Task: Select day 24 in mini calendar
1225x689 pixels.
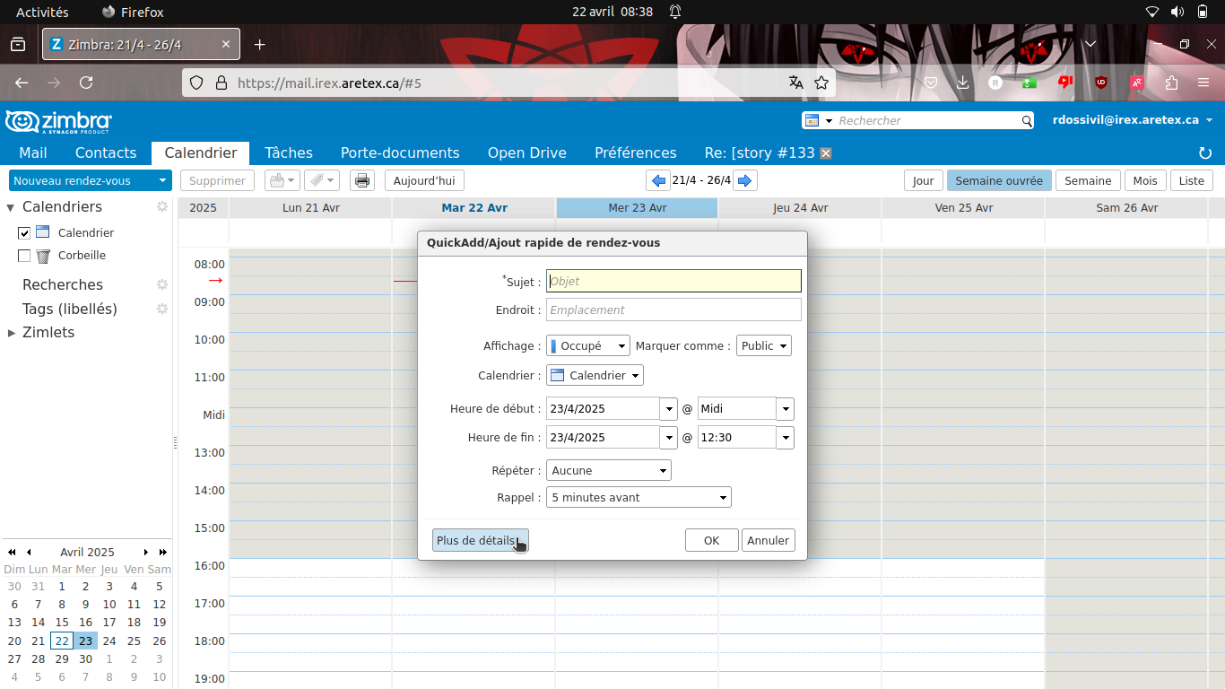Action: (x=109, y=641)
